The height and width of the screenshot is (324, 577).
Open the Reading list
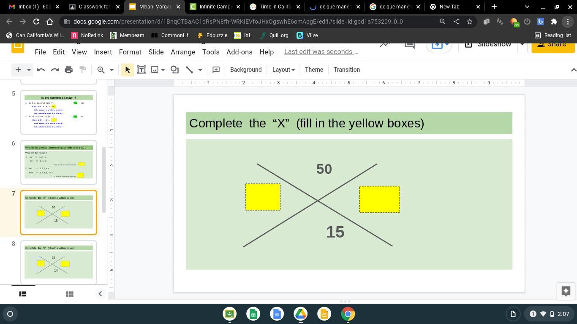(553, 35)
